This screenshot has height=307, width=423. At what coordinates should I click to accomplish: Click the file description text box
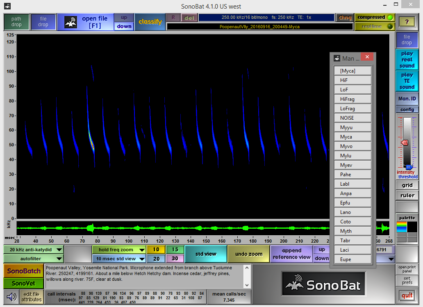(144, 276)
